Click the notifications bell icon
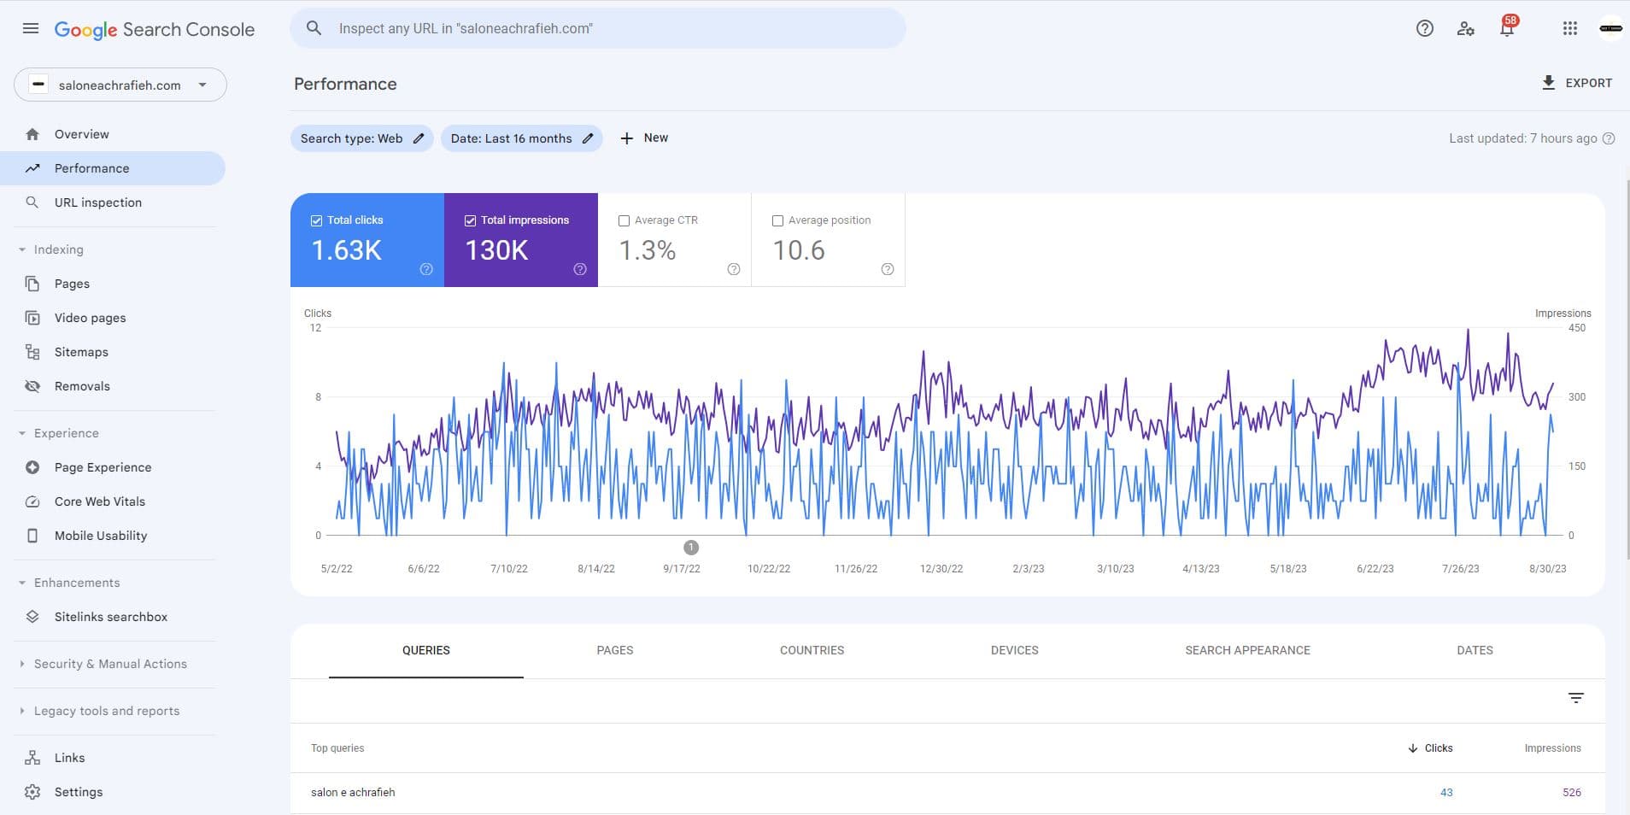Image resolution: width=1630 pixels, height=815 pixels. point(1507,29)
